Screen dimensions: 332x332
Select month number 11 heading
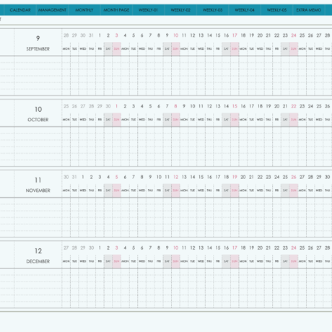38,180
